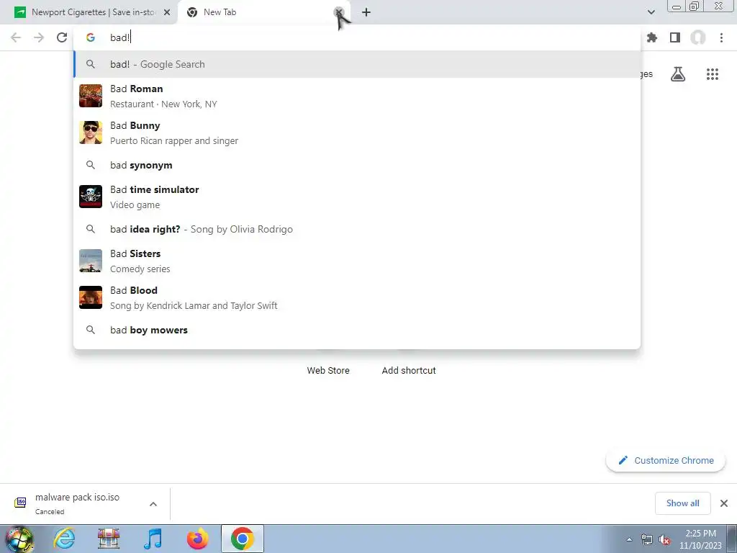The image size is (737, 553).
Task: Click the Add shortcut tile
Action: pos(409,370)
